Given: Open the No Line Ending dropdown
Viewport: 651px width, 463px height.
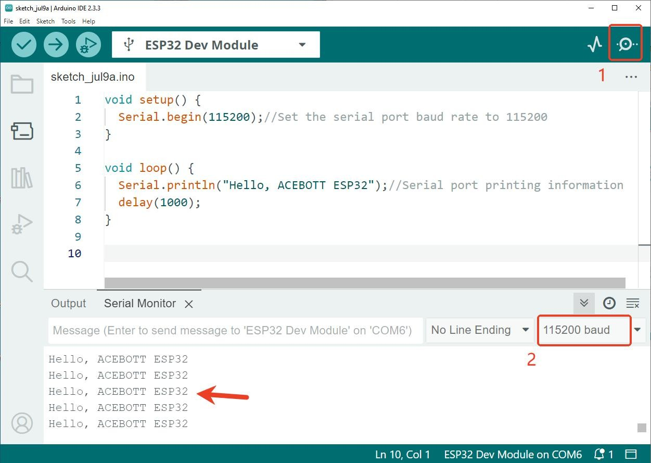Looking at the screenshot, I should coord(480,330).
